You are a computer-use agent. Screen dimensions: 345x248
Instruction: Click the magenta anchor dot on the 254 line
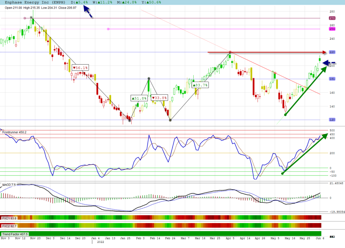[x=108, y=29]
